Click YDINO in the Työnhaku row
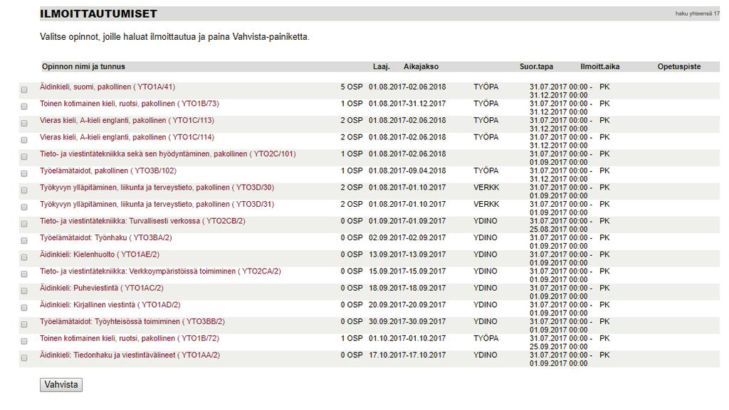Viewport: 729px width, 410px height. 486,237
